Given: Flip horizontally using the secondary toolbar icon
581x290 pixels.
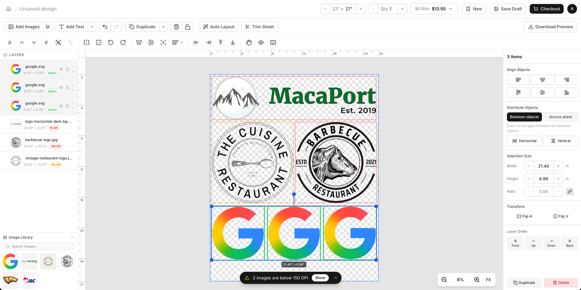Looking at the screenshot, I should click(x=87, y=42).
